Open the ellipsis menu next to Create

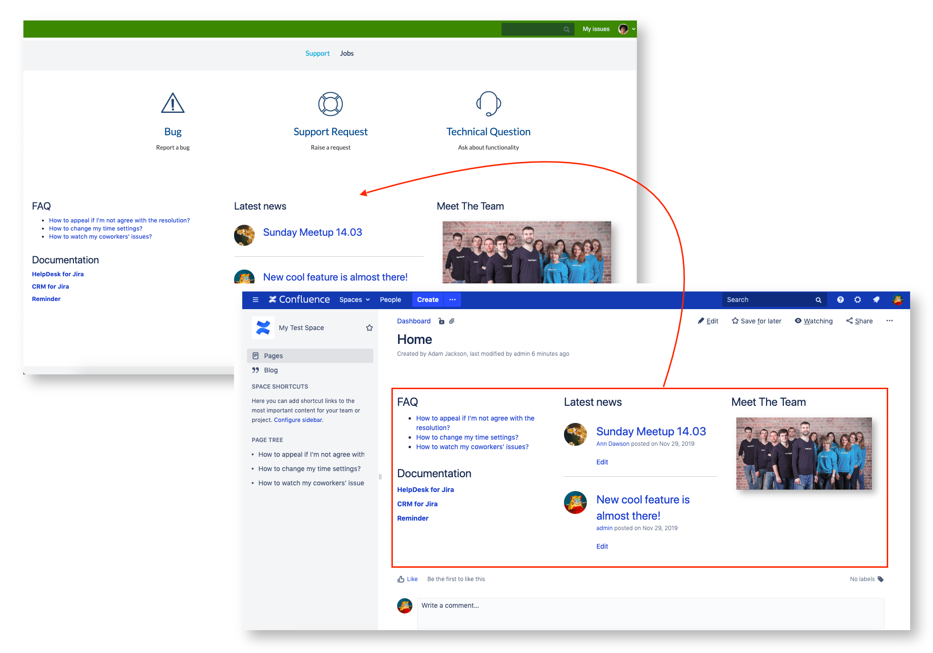pos(452,300)
